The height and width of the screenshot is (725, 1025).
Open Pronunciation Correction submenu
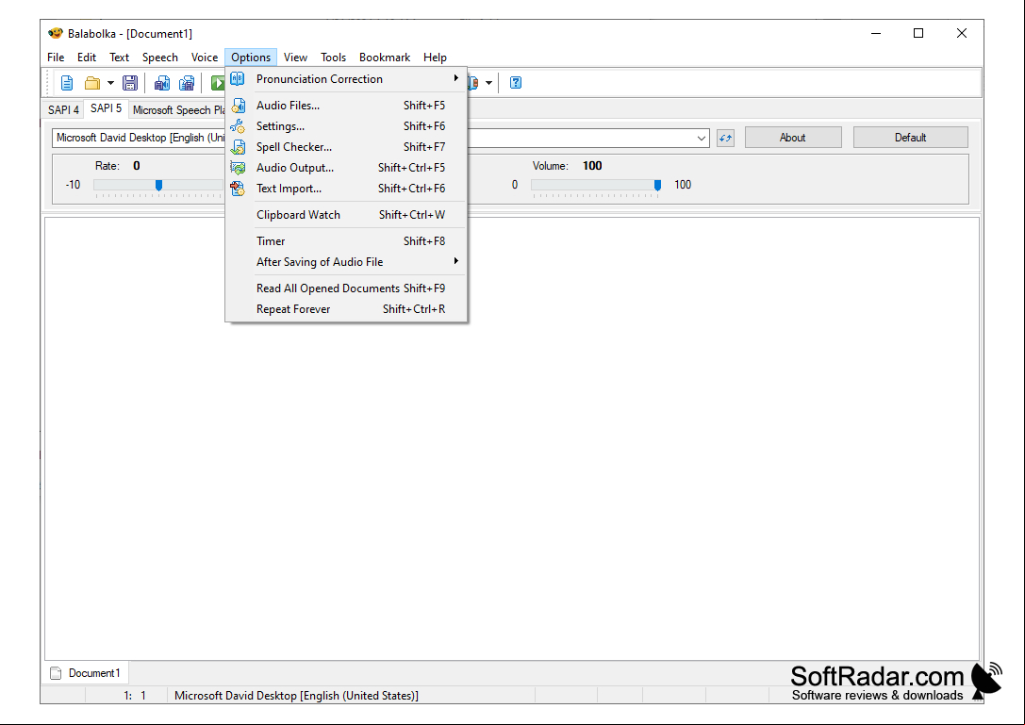coord(346,79)
